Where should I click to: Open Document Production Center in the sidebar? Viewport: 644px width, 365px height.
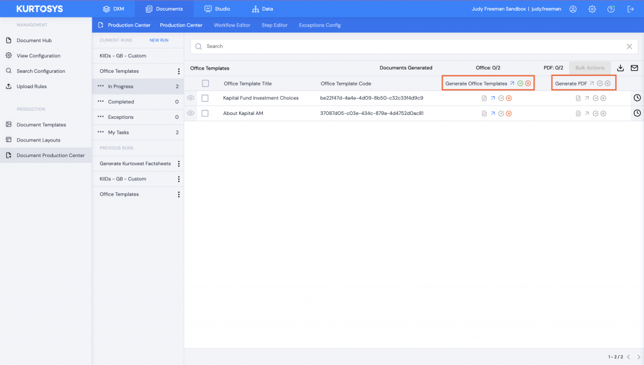point(46,155)
